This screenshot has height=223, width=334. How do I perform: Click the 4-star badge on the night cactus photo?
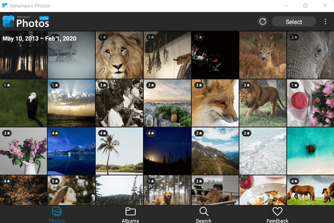(151, 133)
